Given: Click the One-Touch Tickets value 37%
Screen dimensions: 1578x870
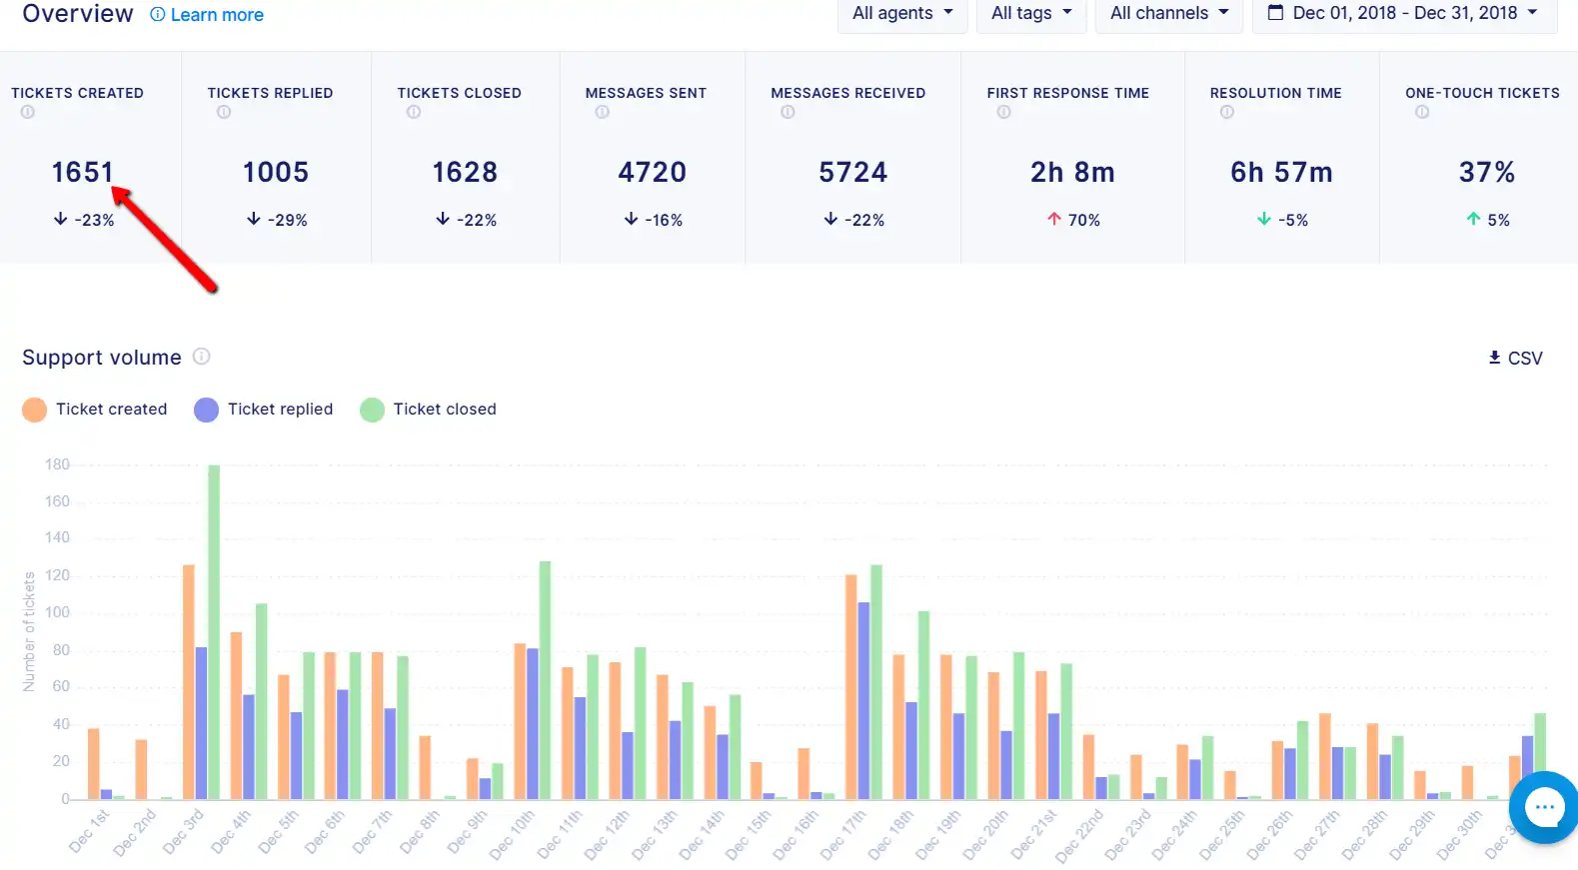Looking at the screenshot, I should [x=1487, y=173].
